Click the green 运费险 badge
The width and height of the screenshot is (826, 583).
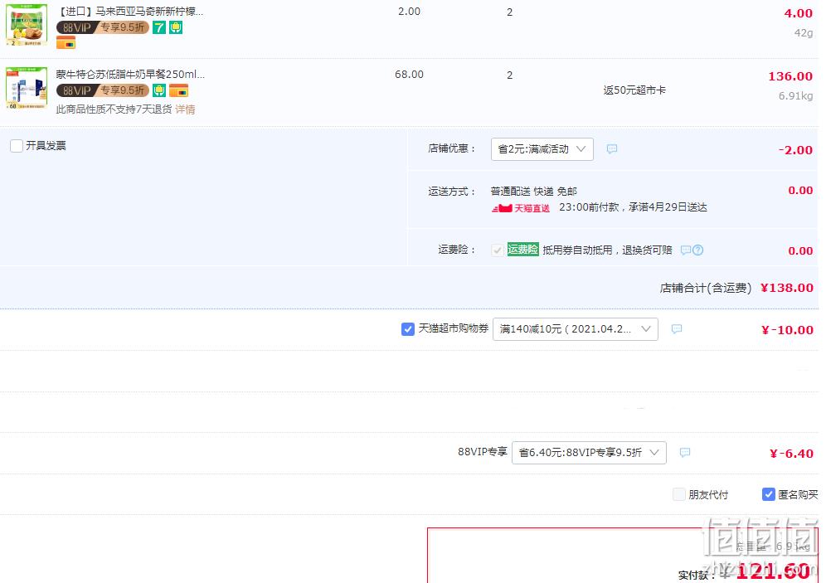[x=522, y=250]
